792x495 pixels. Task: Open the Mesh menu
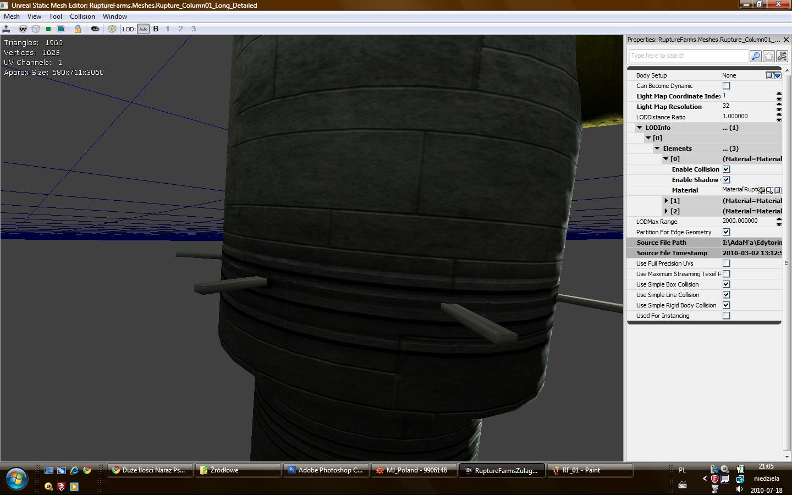12,16
